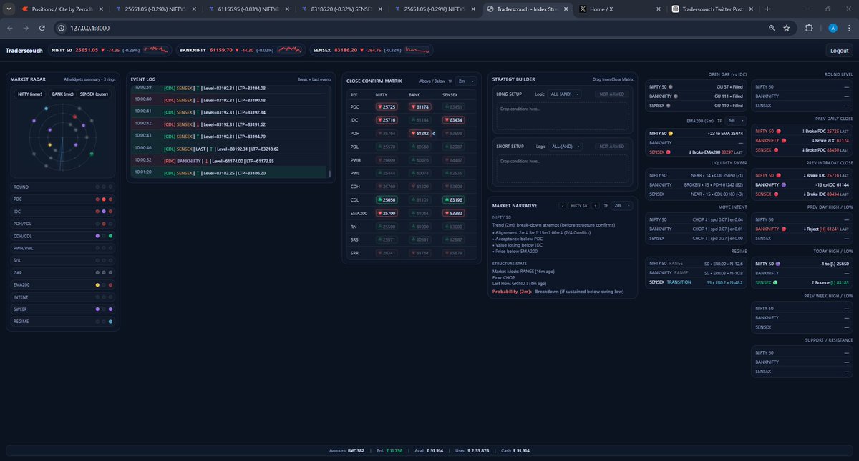Select the 10:01:20 CDL SENSEX event row
The height and width of the screenshot is (461, 859).
coord(229,172)
